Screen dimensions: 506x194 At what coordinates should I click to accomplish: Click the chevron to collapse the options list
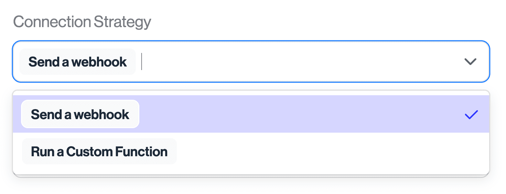tap(470, 61)
